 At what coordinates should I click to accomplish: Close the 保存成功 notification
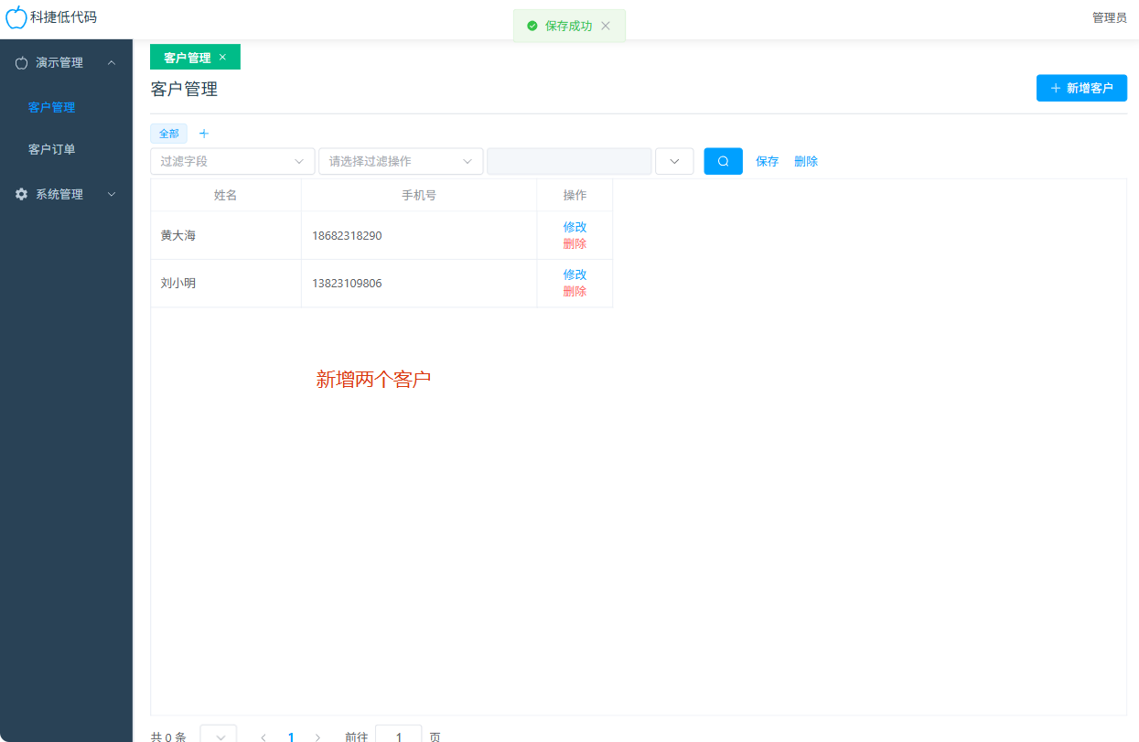(x=606, y=26)
